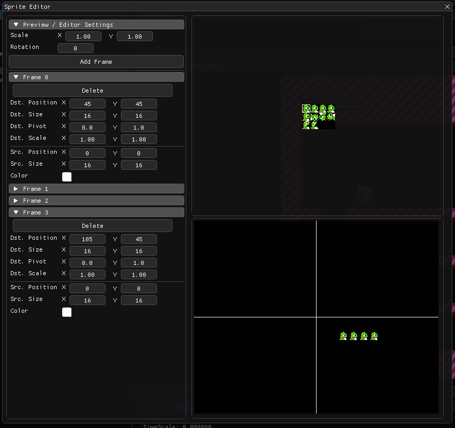Edit Frame 3 Dst. Size X field
This screenshot has height=428, width=455.
tap(87, 251)
